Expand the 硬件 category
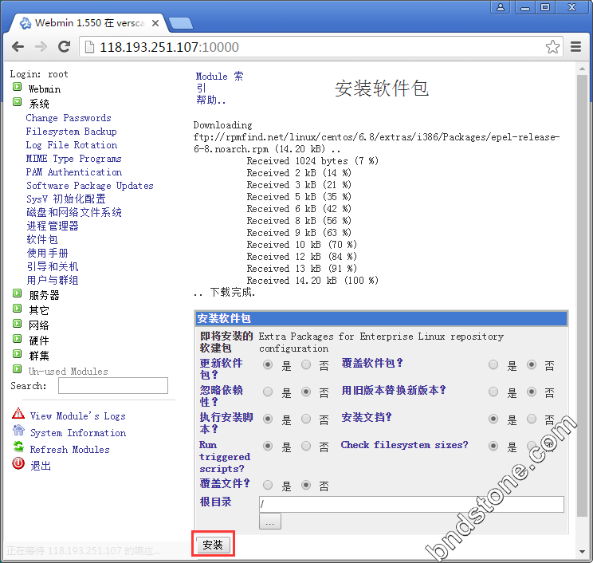593x563 pixels. coord(17,339)
